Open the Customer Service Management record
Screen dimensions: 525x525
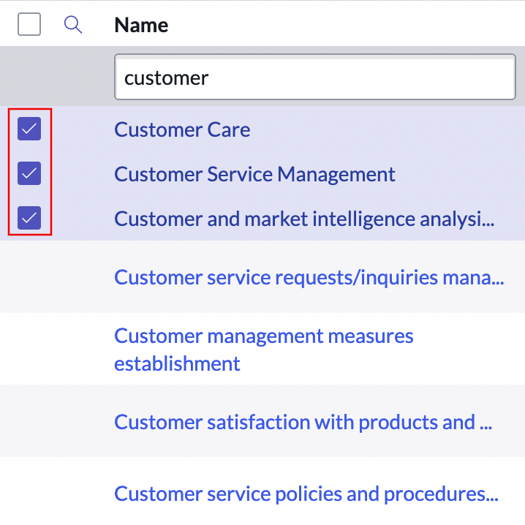pyautogui.click(x=254, y=174)
